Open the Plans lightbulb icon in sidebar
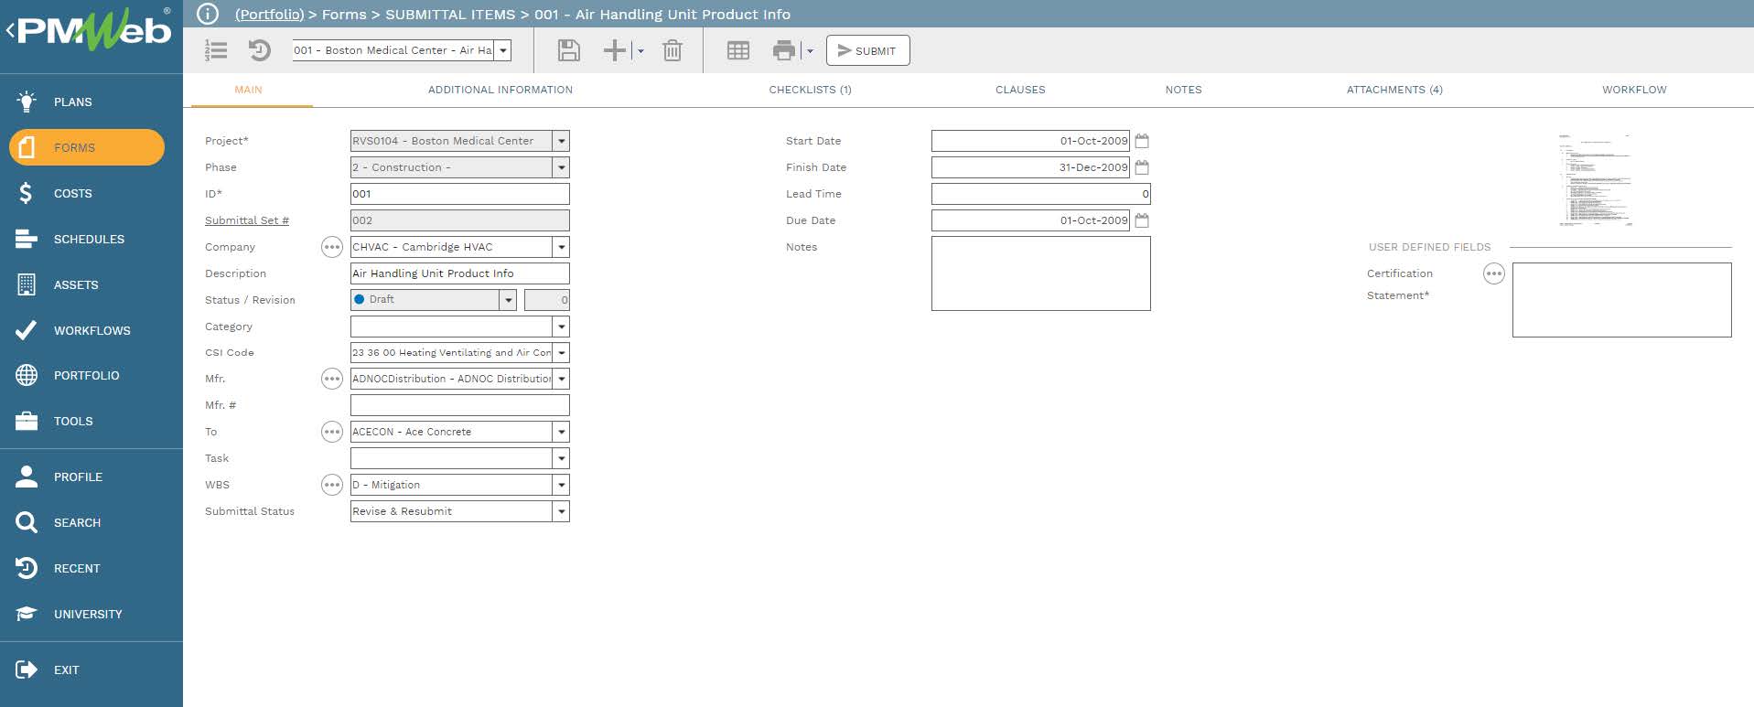This screenshot has height=707, width=1754. tap(27, 102)
